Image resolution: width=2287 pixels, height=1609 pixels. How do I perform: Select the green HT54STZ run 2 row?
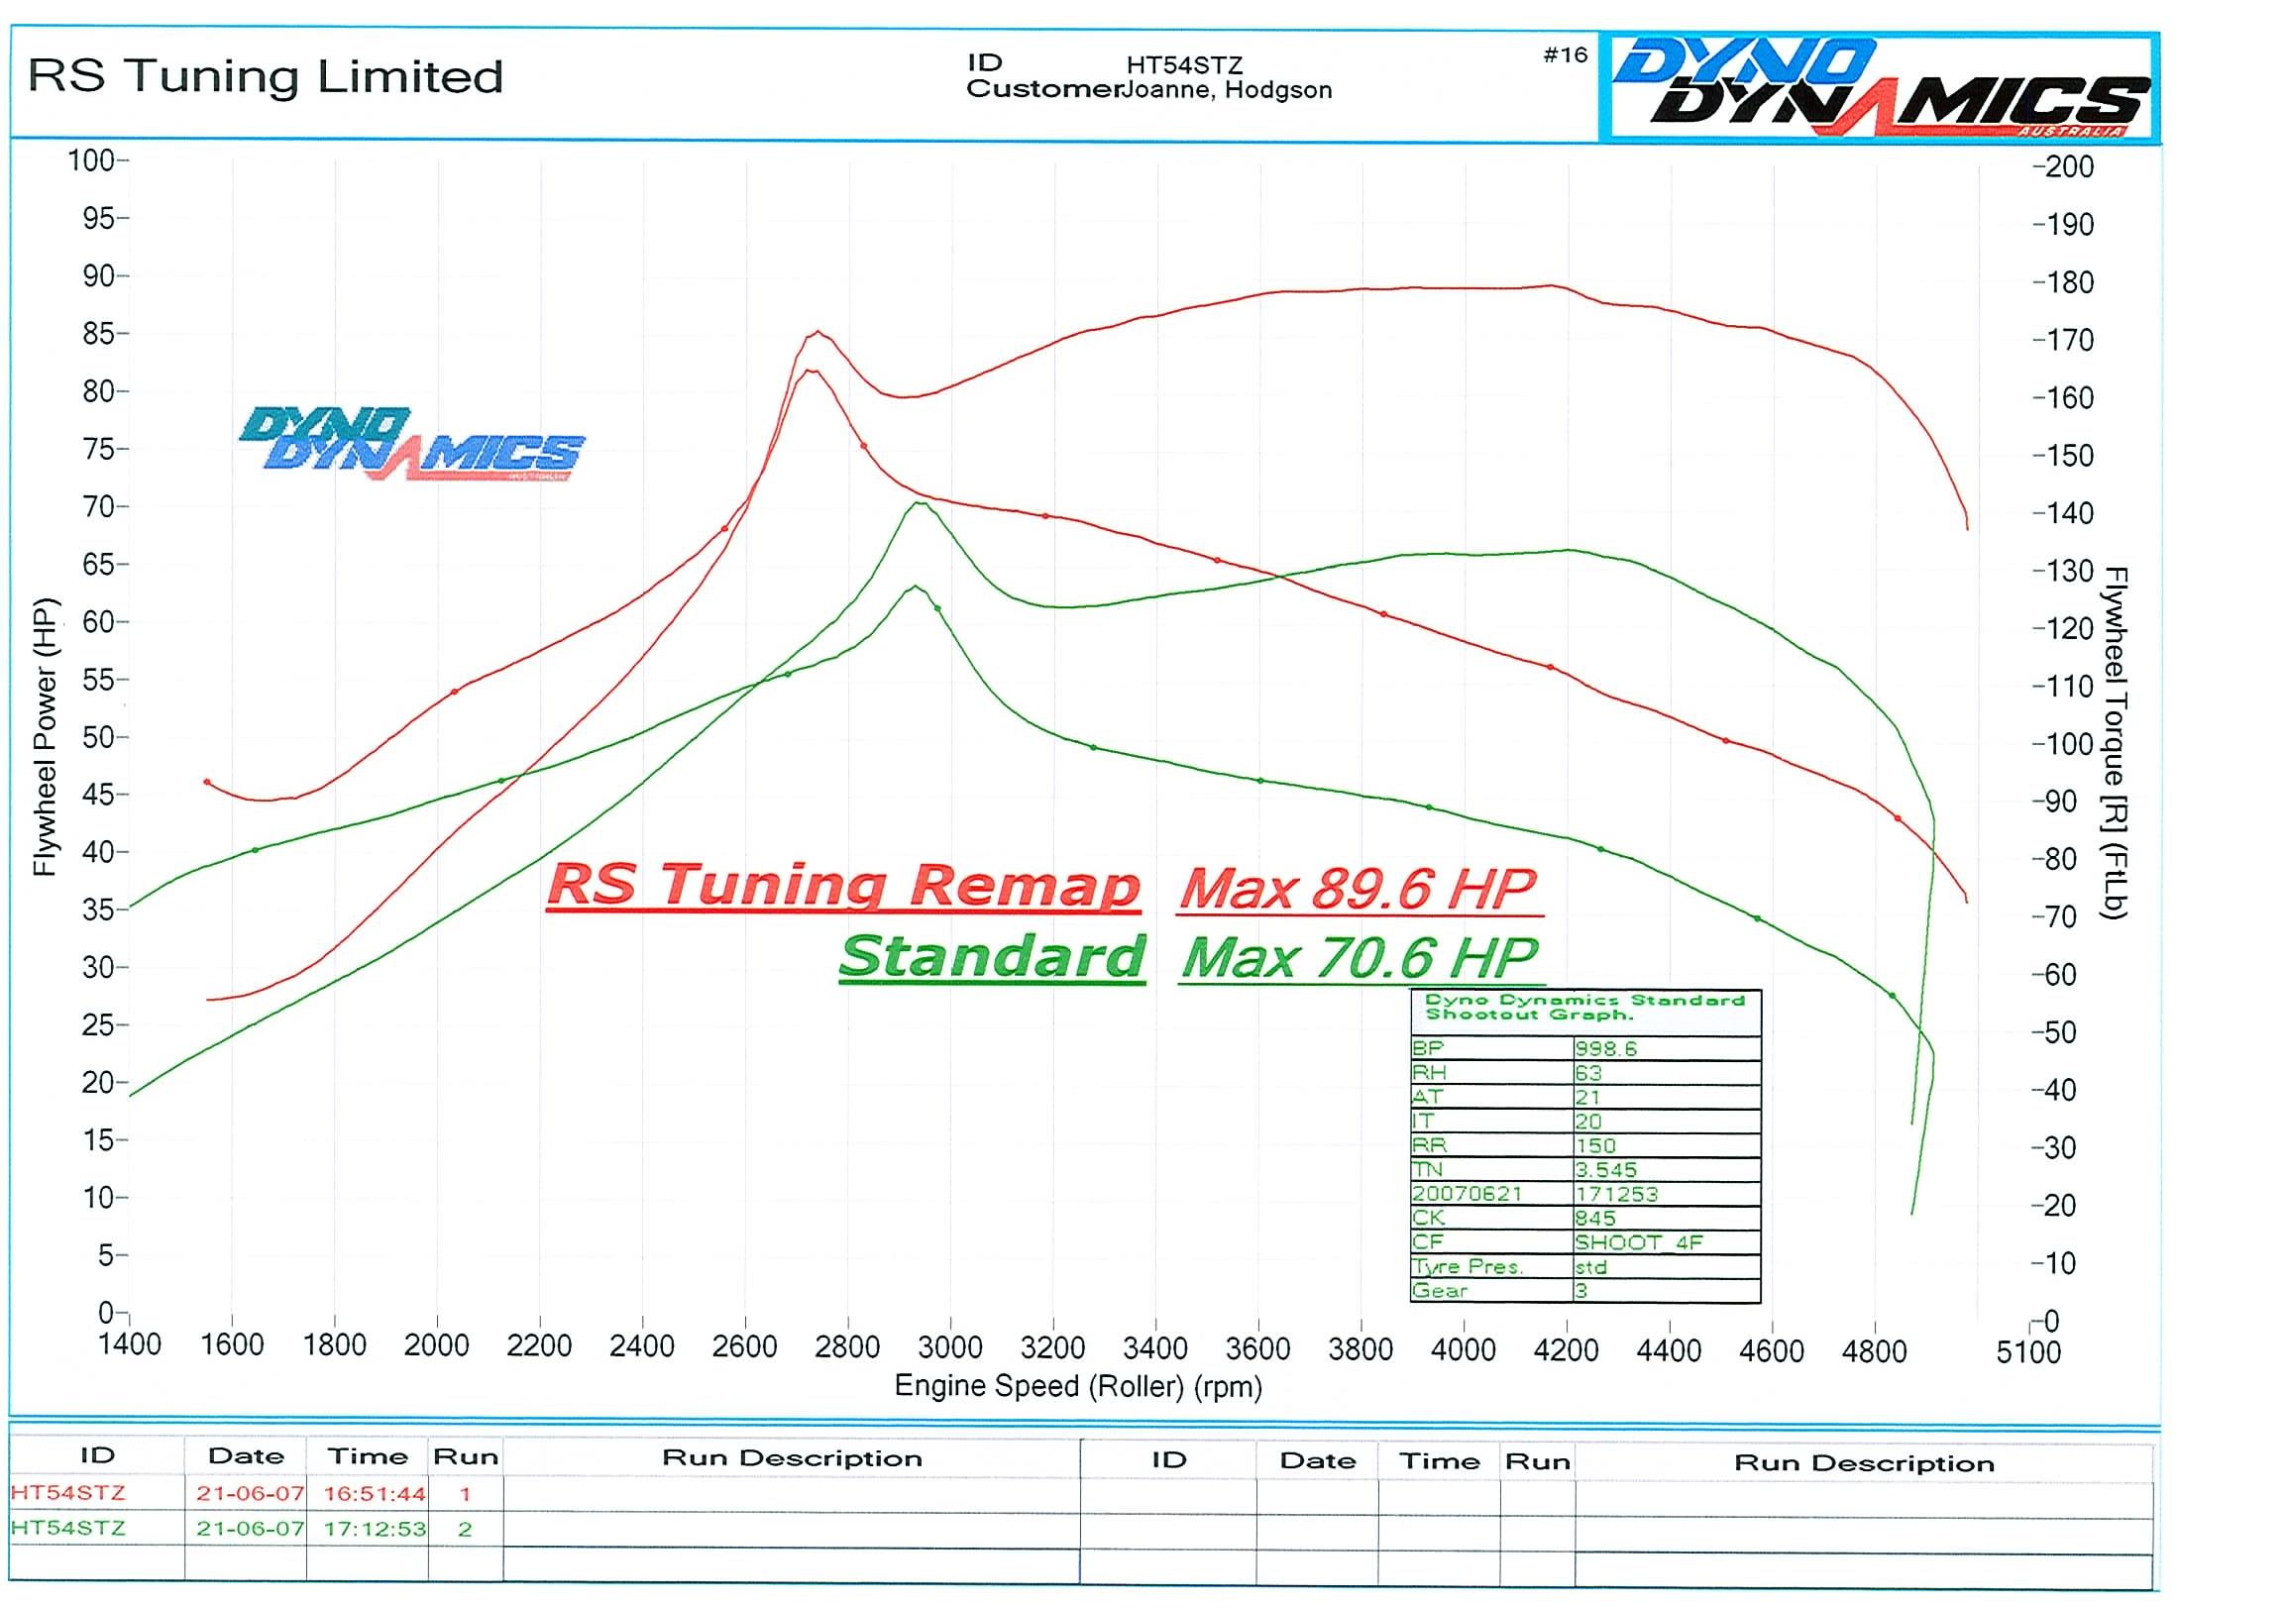(x=67, y=1528)
